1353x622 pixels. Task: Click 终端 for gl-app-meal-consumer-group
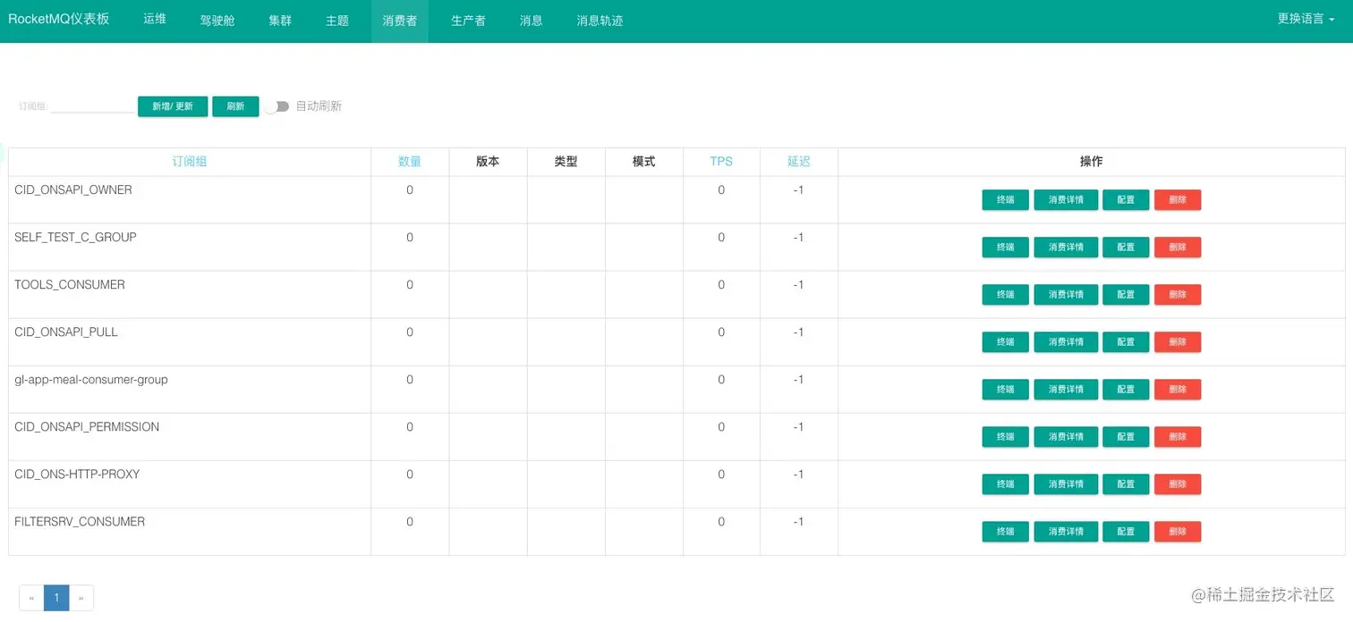click(x=1006, y=390)
